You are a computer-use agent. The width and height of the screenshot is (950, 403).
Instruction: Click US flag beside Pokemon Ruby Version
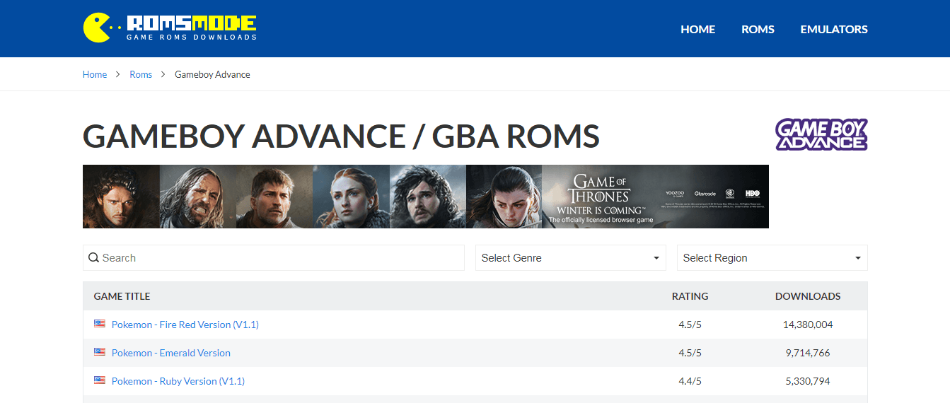point(100,380)
